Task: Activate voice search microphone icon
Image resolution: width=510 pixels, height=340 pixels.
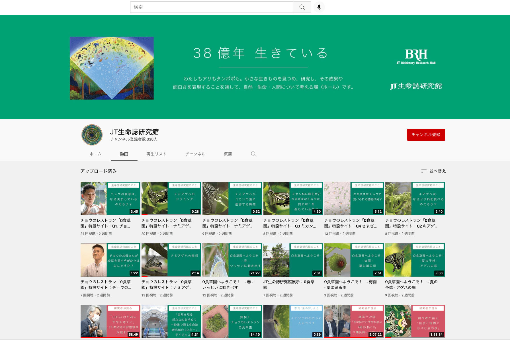Action: pos(319,7)
